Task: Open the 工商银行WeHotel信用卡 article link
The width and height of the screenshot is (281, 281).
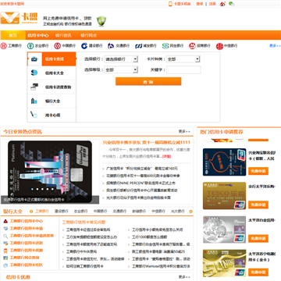Action: (161, 266)
